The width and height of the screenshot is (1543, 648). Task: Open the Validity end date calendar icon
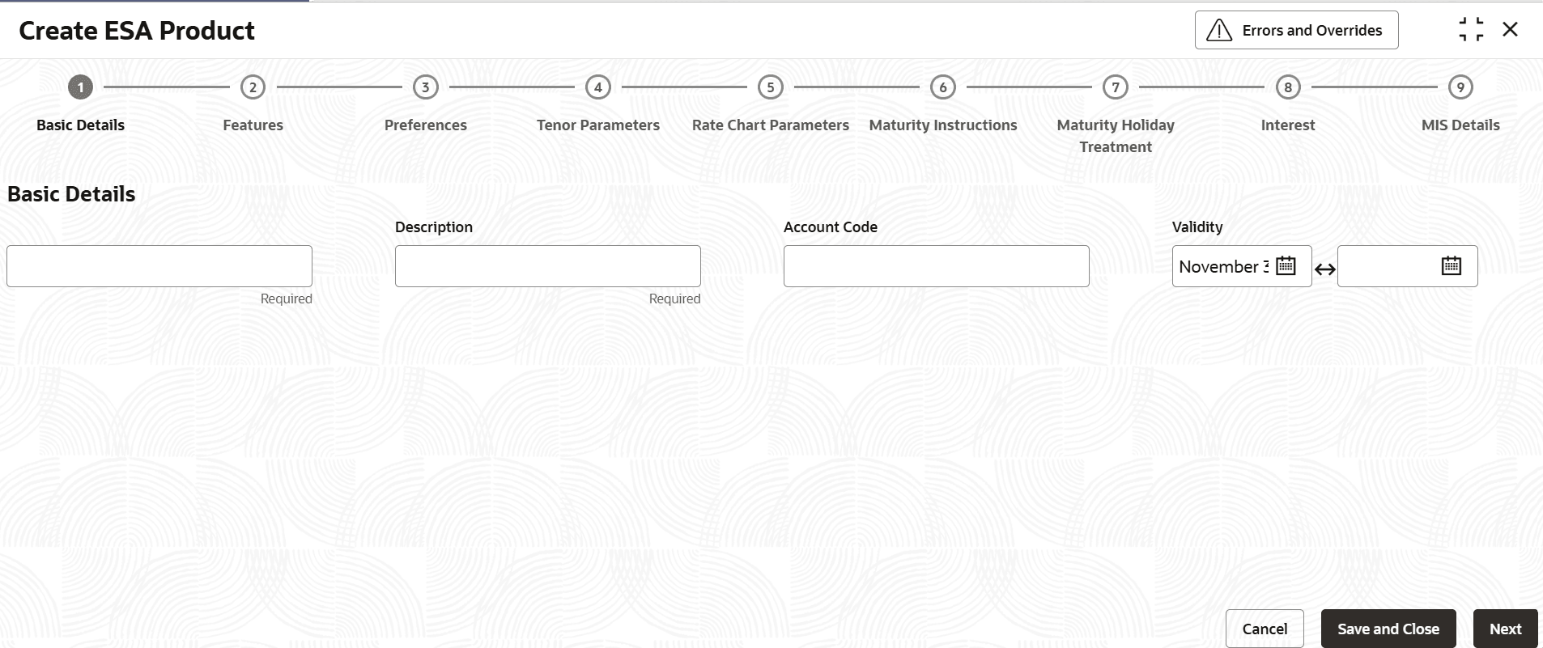(1451, 265)
